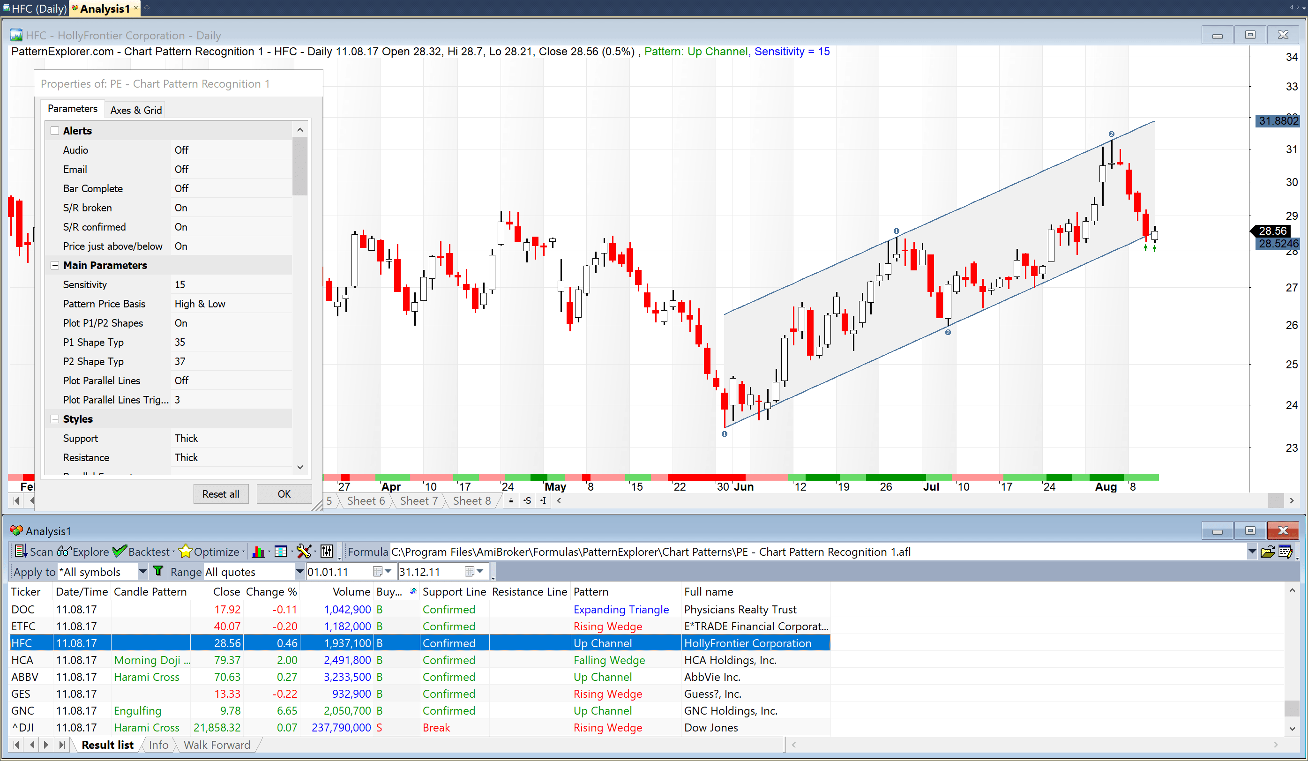Click the Optimize star icon
This screenshot has height=761, width=1308.
tap(185, 551)
